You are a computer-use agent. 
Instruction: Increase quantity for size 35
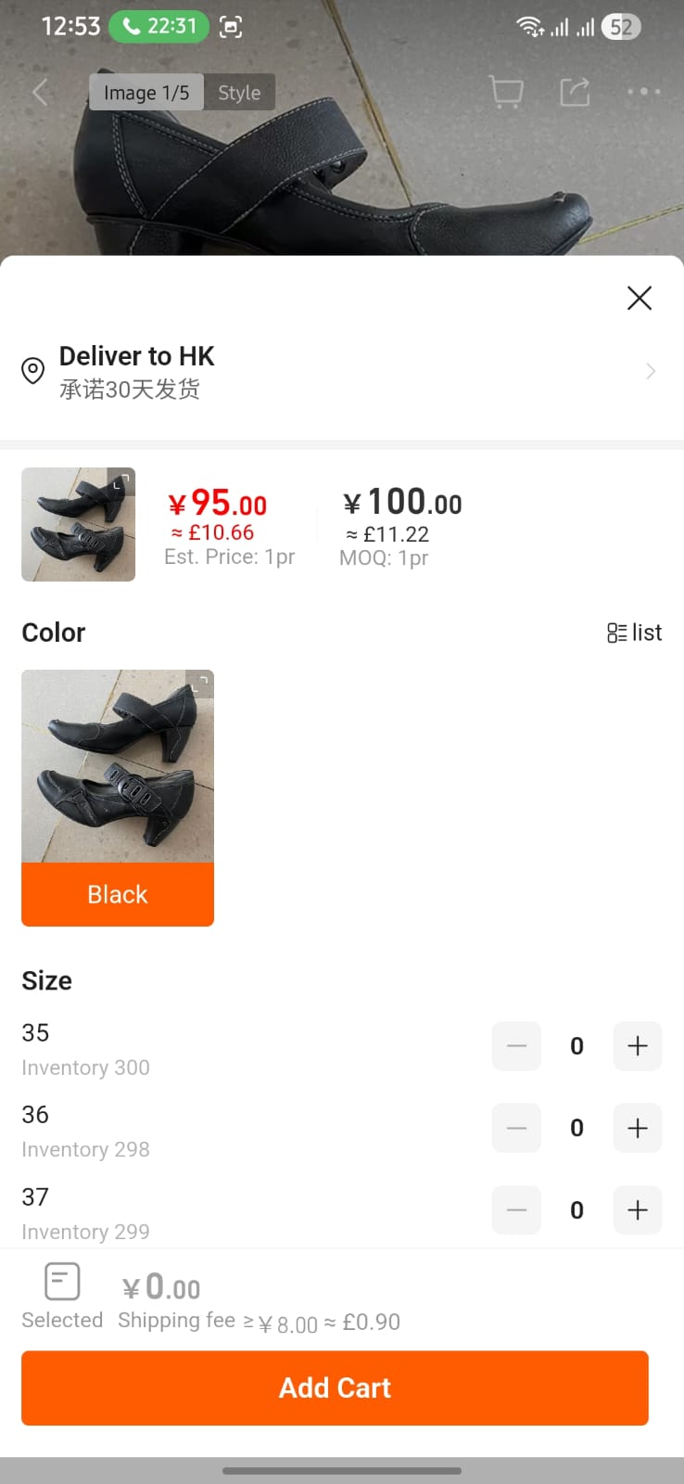tap(638, 1046)
